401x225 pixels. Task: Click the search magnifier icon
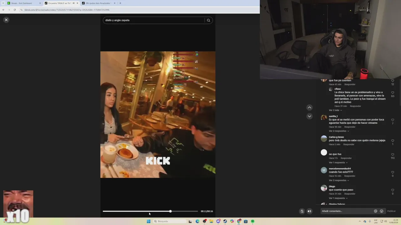tap(208, 20)
